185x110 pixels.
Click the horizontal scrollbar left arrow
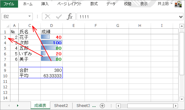tap(118, 106)
